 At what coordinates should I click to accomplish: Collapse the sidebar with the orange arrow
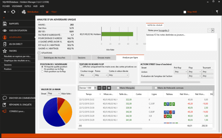[4, 18]
